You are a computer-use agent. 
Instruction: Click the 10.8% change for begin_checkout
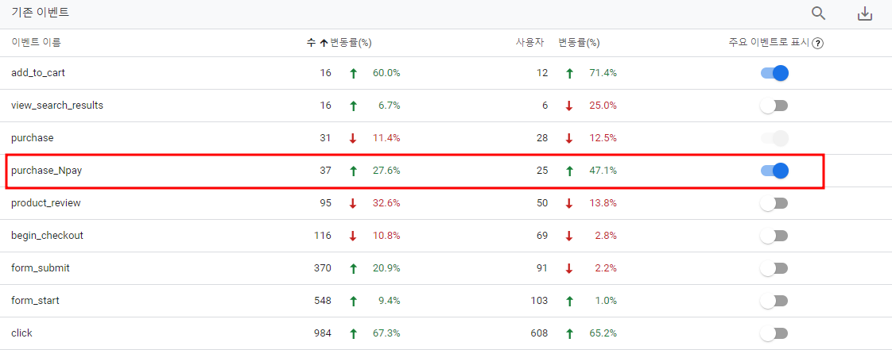[x=386, y=235]
